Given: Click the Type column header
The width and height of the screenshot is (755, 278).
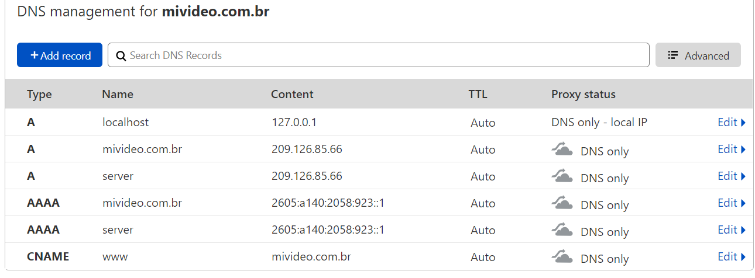Looking at the screenshot, I should tap(39, 95).
